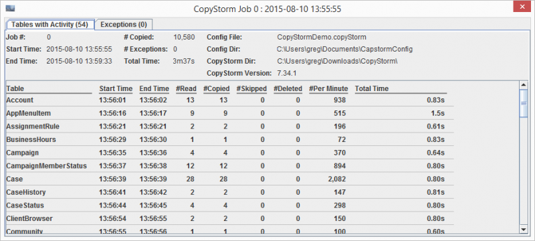Click the CopyStorm window icon in title bar
The height and width of the screenshot is (241, 535).
pos(11,8)
